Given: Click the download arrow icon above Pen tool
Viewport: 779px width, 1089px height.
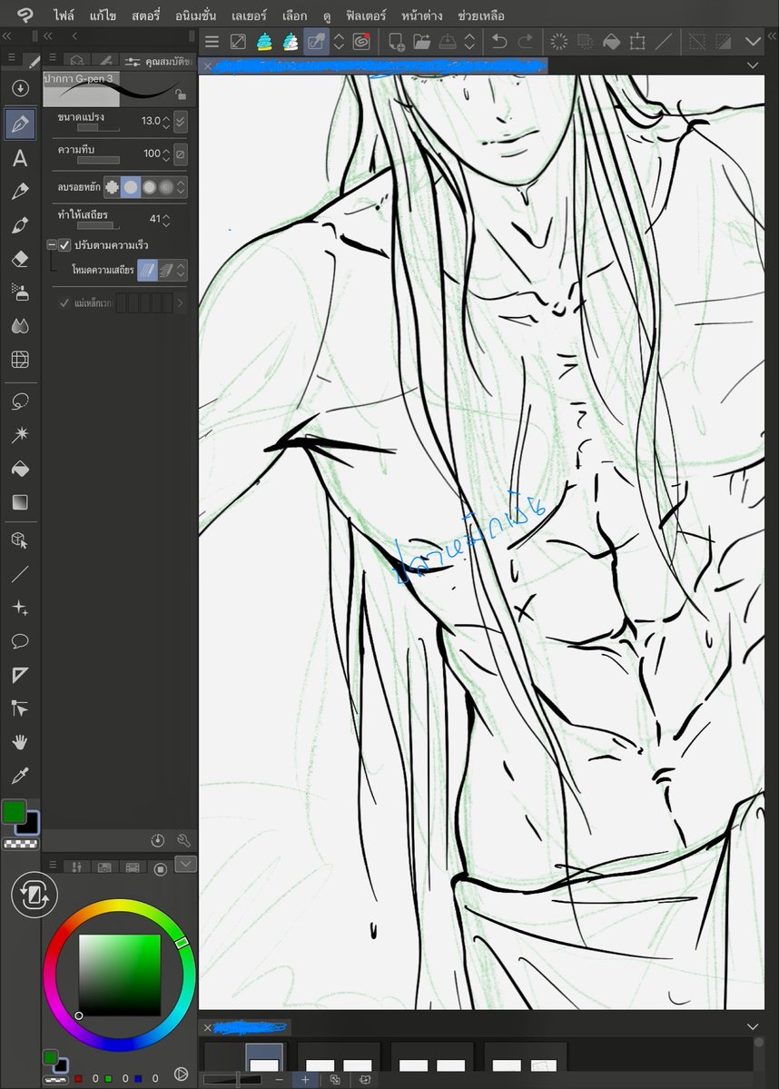Looking at the screenshot, I should [20, 88].
